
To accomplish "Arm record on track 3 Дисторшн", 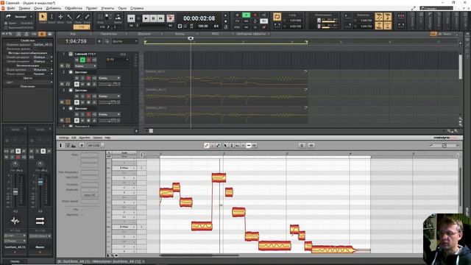I will click(88, 96).
